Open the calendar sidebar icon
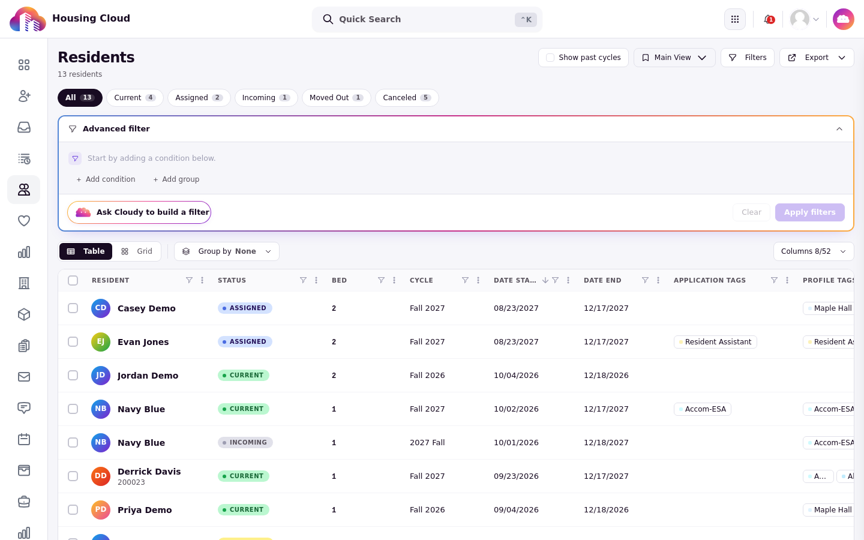The height and width of the screenshot is (540, 864). (x=24, y=439)
